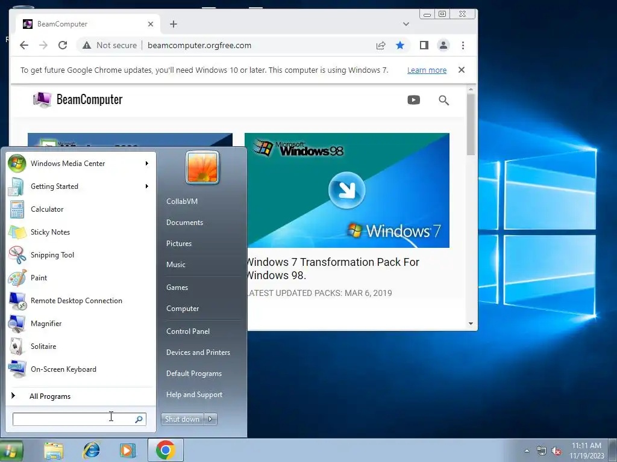
Task: Open Games from Start menu
Action: [x=177, y=287]
